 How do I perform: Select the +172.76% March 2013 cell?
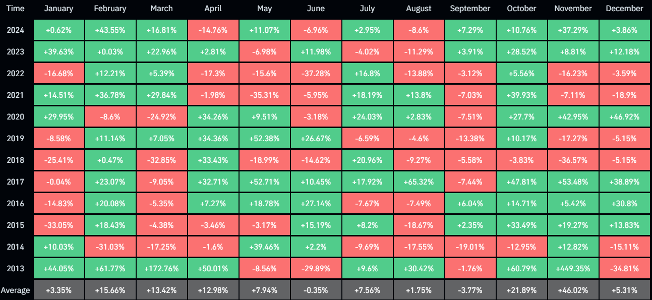[161, 269]
